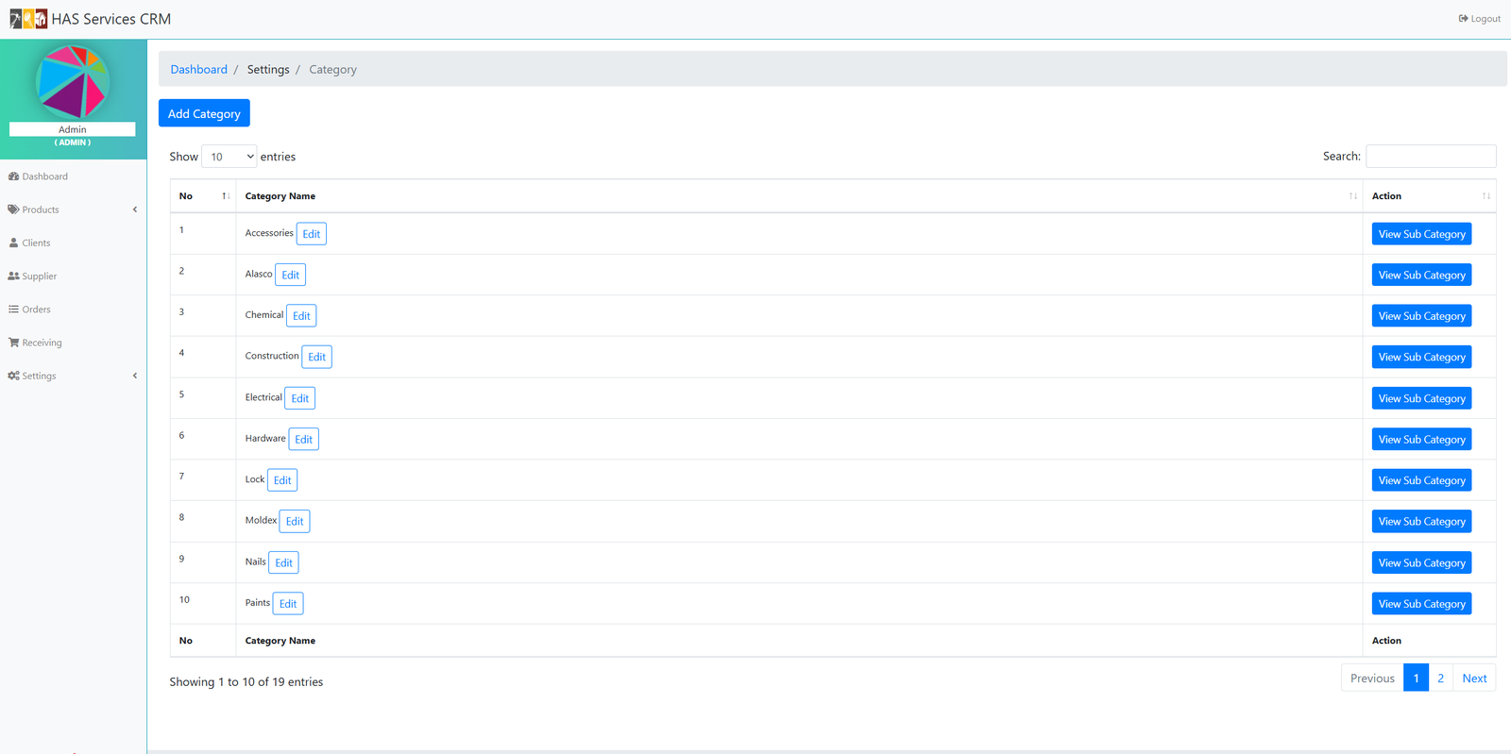This screenshot has width=1511, height=754.
Task: Focus the Search input field
Action: pyautogui.click(x=1431, y=157)
